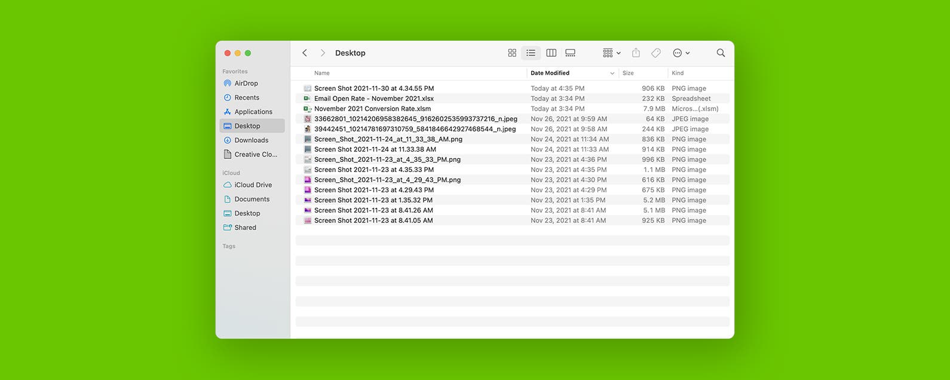Screen dimensions: 950x380
Task: Select Desktop under Favorites
Action: tap(252, 126)
